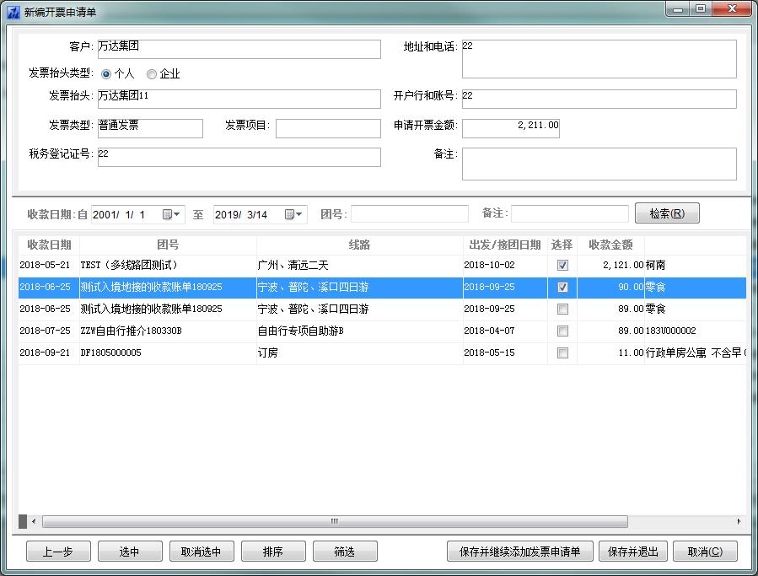
Task: Open the 筛选 filter button
Action: (344, 552)
